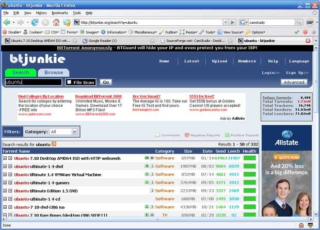Viewport: 320px width, 230px height.
Task: Open the Images dropdown in developer toolbar
Action: 89,32
